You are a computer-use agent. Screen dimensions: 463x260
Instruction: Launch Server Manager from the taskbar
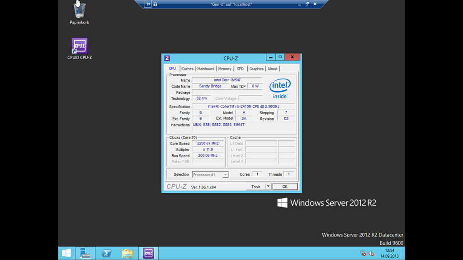(85, 253)
